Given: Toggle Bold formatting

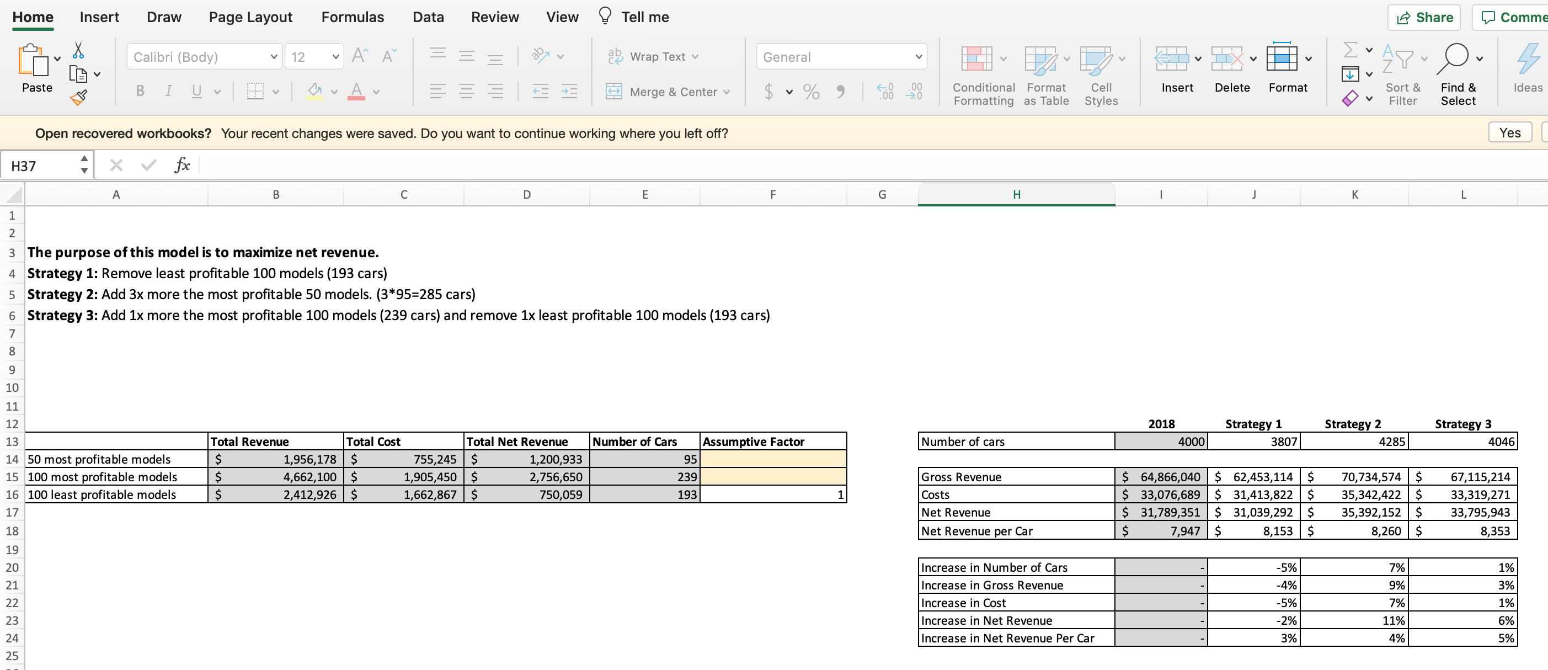Looking at the screenshot, I should 140,91.
